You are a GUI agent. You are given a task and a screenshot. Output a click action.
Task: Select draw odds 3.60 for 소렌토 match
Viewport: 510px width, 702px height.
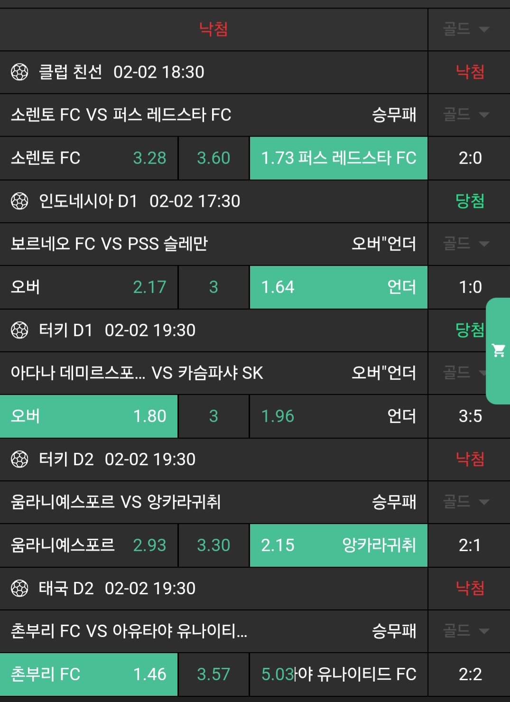pos(213,158)
